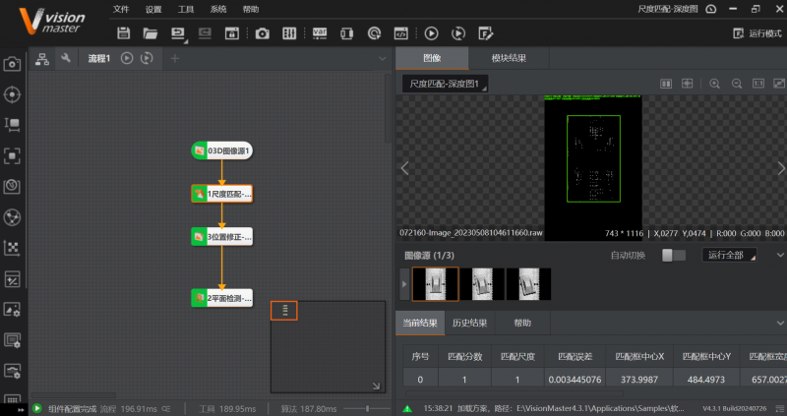This screenshot has height=416, width=787.
Task: Click the save solution icon
Action: tap(123, 33)
